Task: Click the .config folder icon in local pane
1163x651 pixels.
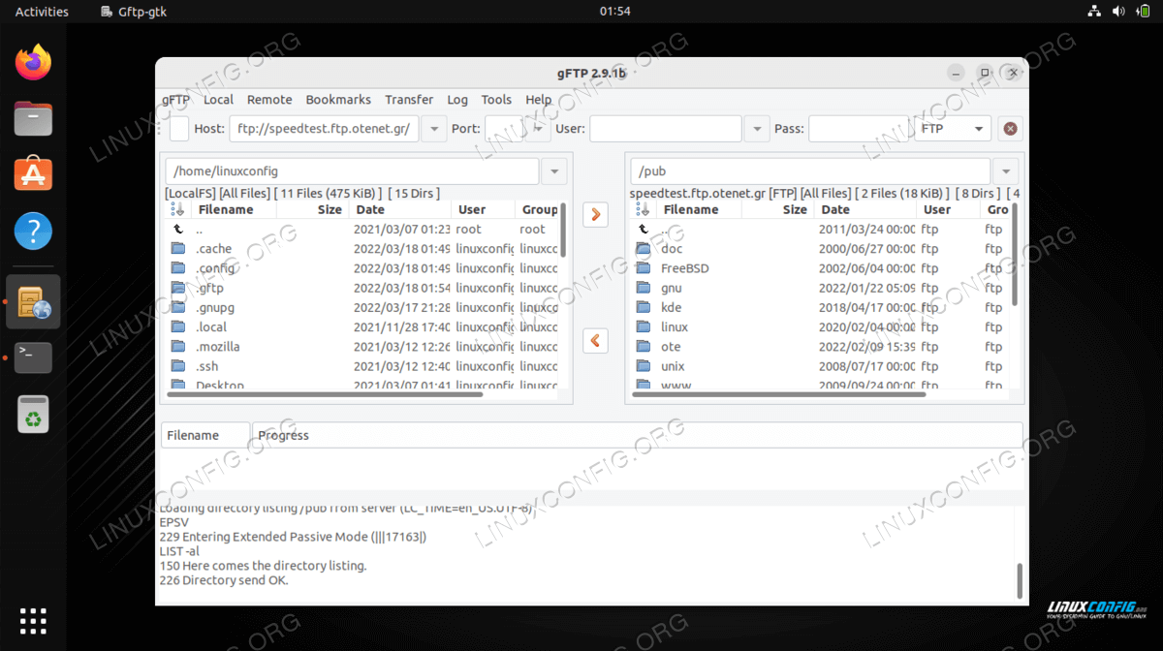Action: pyautogui.click(x=177, y=268)
